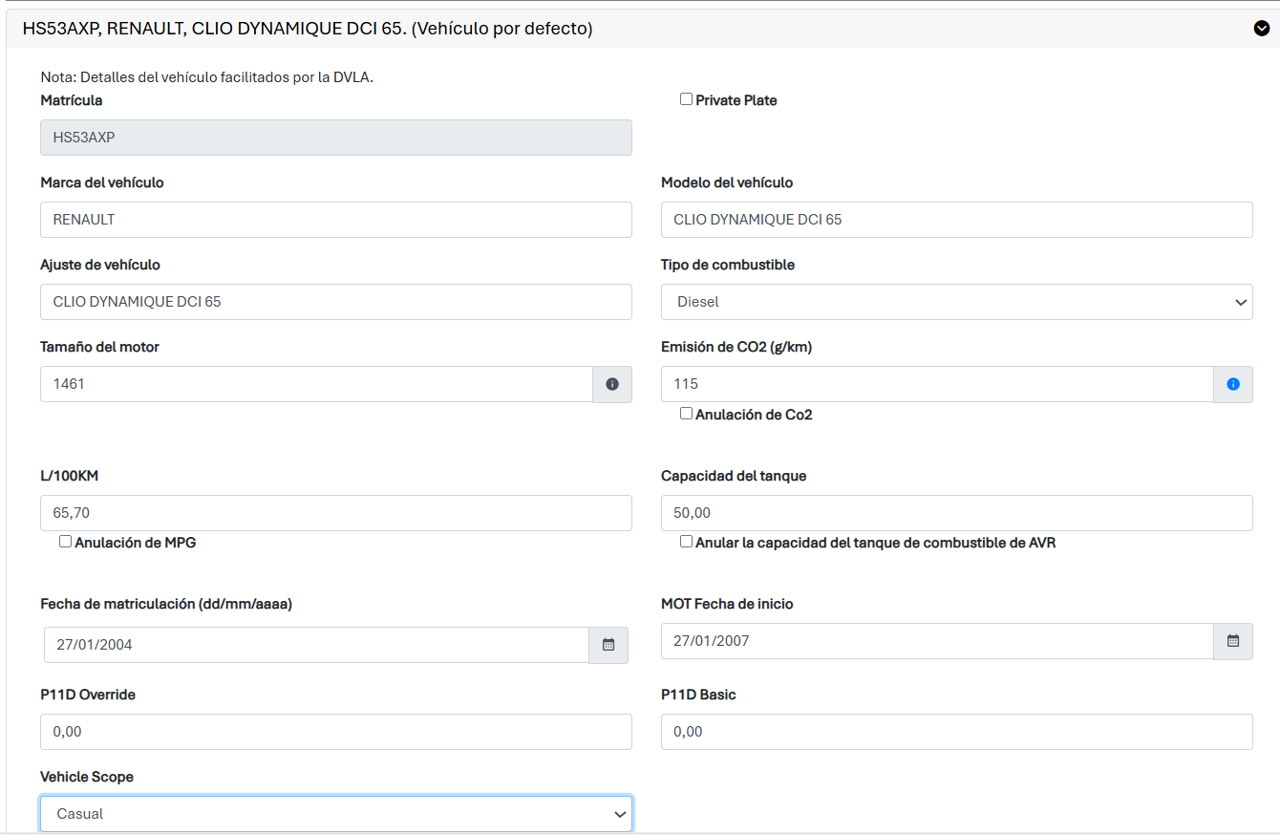The height and width of the screenshot is (835, 1280).
Task: Check the Anulación de MPG box
Action: coord(65,542)
